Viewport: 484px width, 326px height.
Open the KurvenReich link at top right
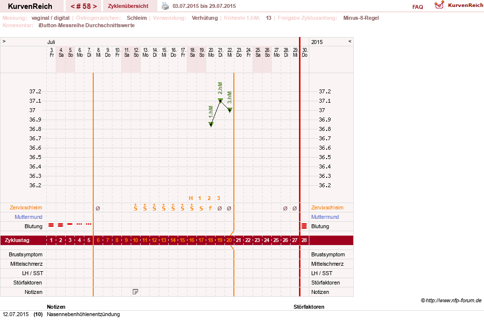pyautogui.click(x=465, y=5)
